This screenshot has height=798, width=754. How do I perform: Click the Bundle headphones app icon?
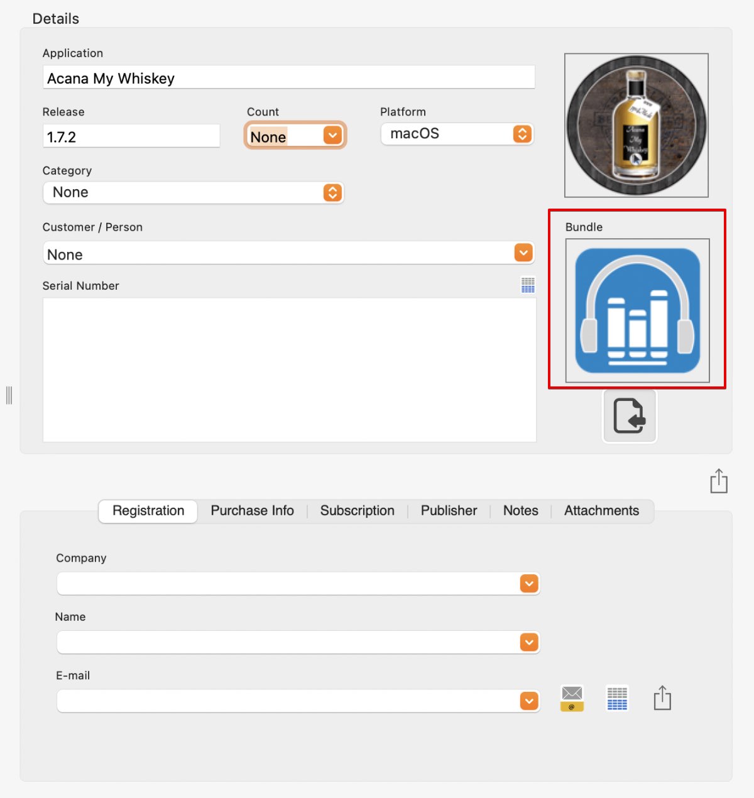[x=638, y=310]
